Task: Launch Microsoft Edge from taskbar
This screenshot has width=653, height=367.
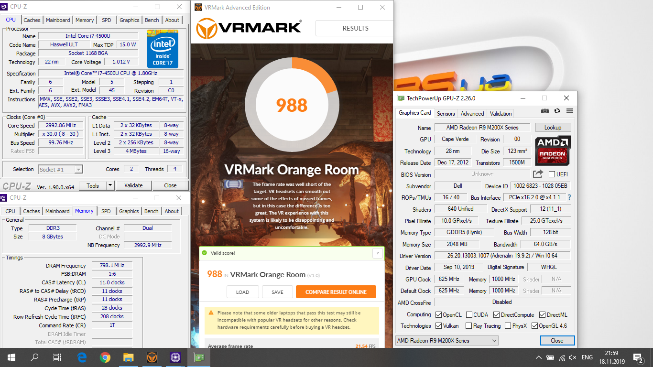Action: pos(82,357)
